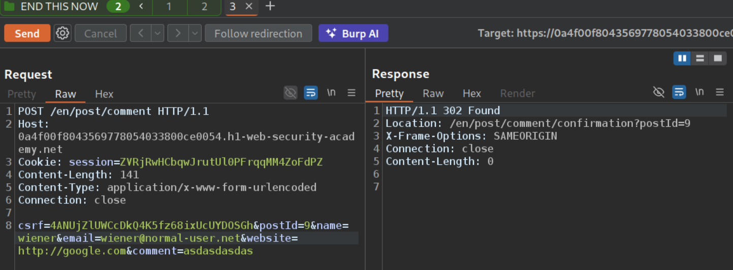
Task: Open Request panel hamburger menu
Action: 352,93
